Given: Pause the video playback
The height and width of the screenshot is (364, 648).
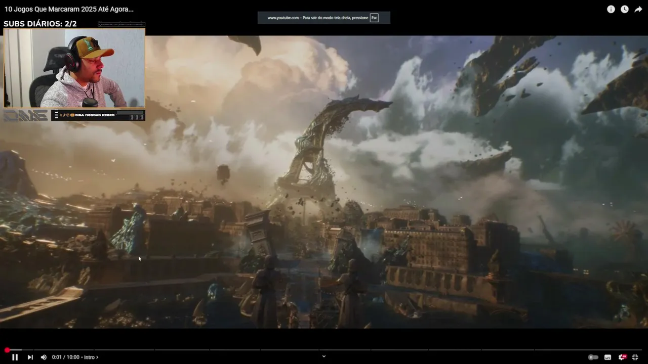Looking at the screenshot, I should tap(15, 357).
